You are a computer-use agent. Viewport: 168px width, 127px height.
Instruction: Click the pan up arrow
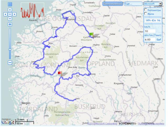10,10
